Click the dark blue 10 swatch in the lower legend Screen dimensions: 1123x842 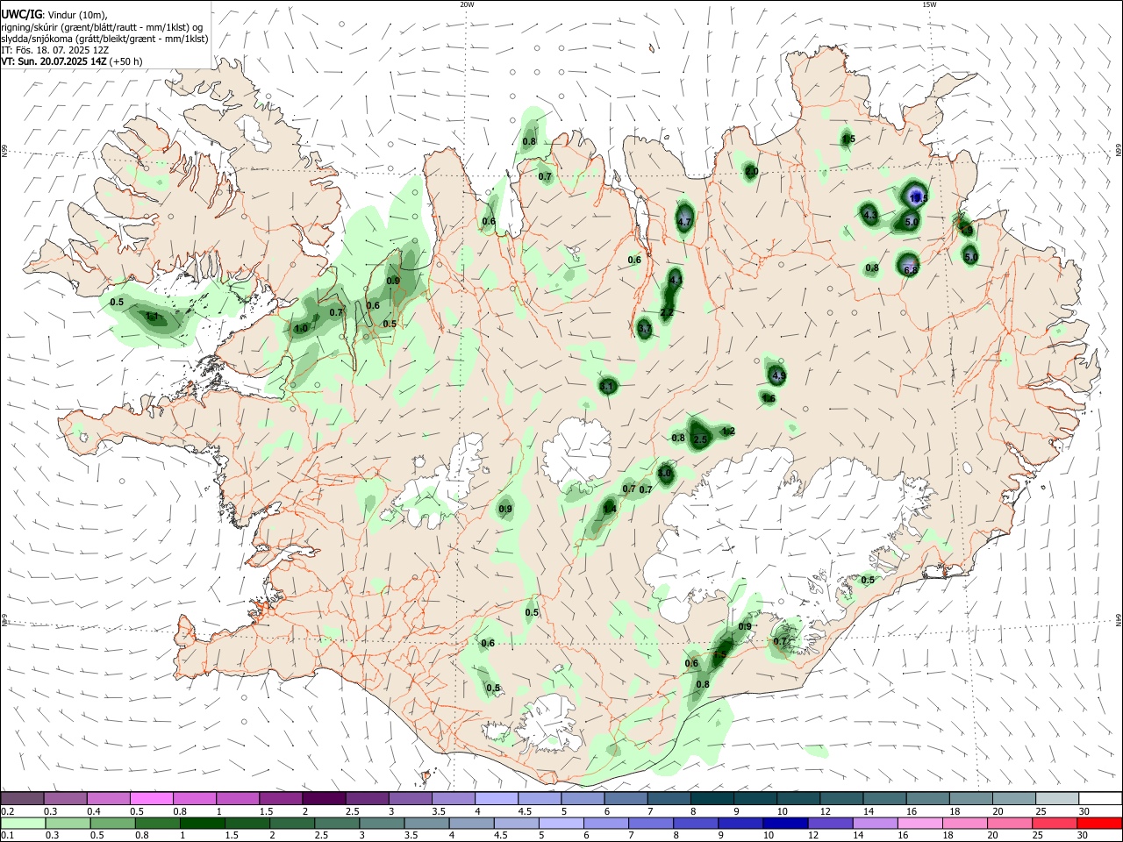[x=784, y=824]
